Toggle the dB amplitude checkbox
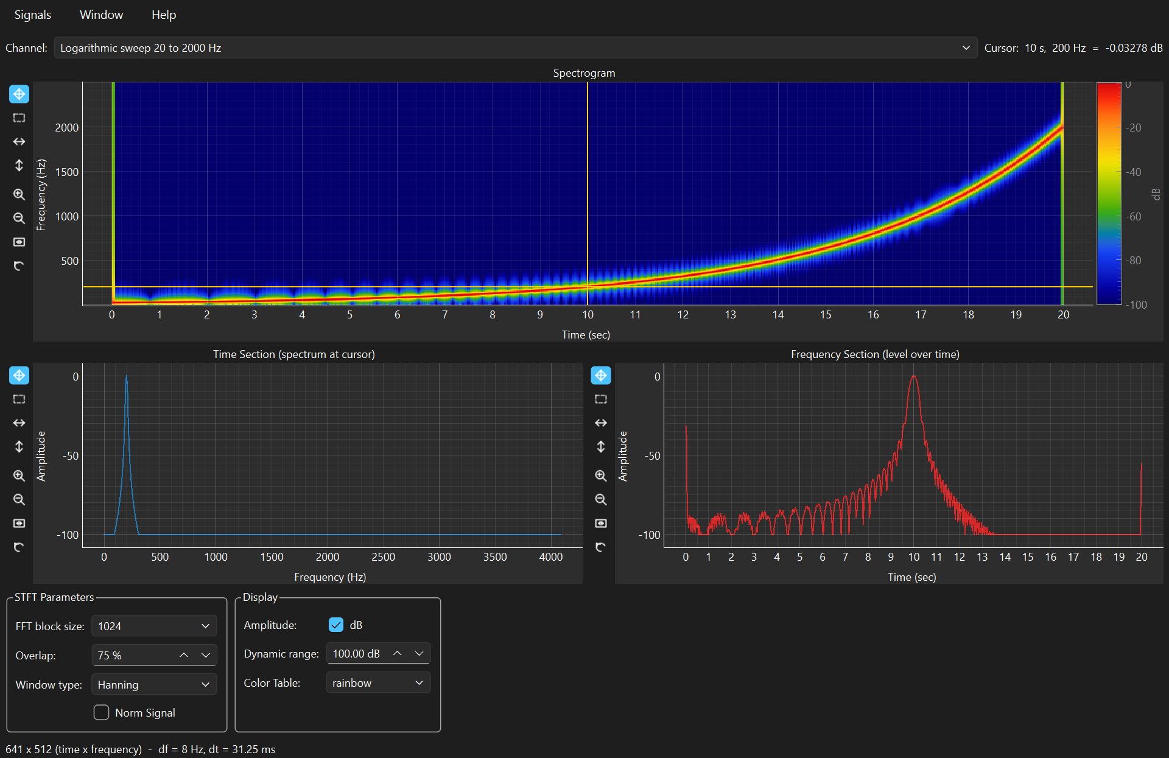The width and height of the screenshot is (1169, 758). (x=336, y=625)
